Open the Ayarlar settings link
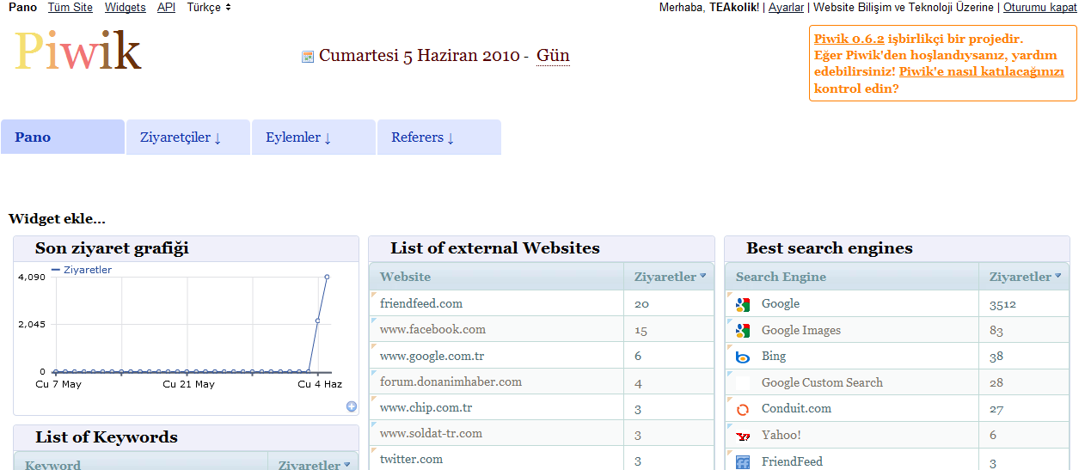This screenshot has width=1085, height=470. 786,8
